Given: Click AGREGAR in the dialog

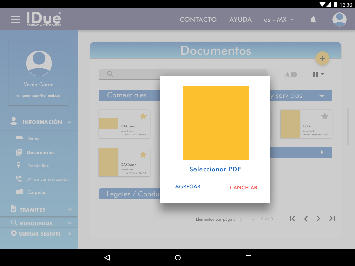Looking at the screenshot, I should pos(188,187).
